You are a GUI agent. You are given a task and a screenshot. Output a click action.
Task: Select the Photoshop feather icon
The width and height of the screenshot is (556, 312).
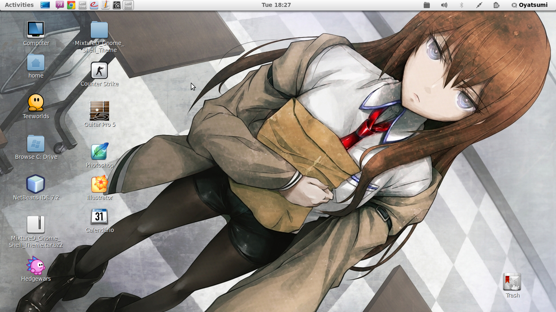(99, 152)
